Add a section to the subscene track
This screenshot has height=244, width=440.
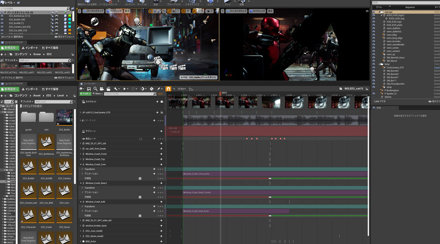[161, 131]
